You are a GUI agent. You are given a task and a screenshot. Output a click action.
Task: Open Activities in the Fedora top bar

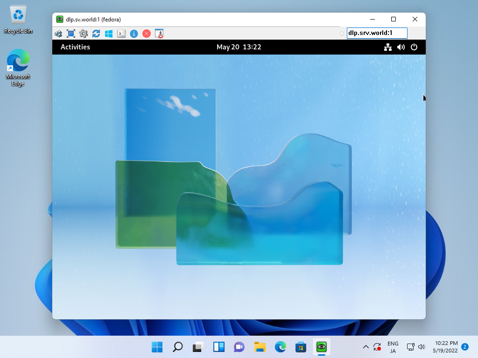pos(75,47)
